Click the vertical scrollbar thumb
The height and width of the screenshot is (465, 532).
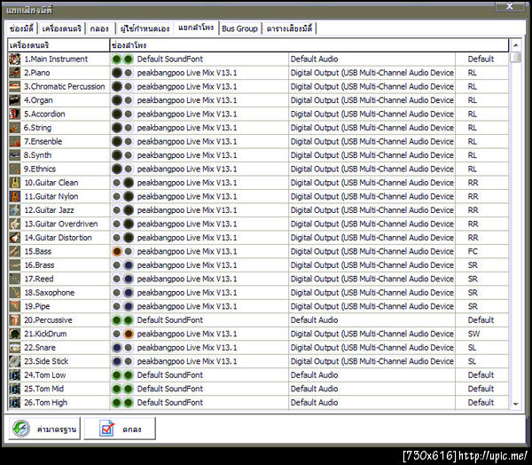click(516, 57)
